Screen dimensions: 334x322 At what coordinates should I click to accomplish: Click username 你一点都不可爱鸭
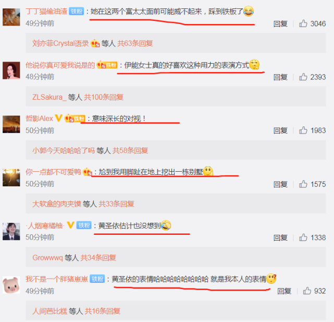tap(53, 172)
